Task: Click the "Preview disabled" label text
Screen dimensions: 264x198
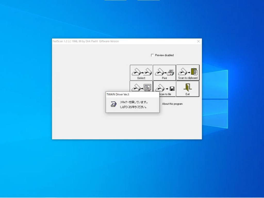Action: coord(164,55)
